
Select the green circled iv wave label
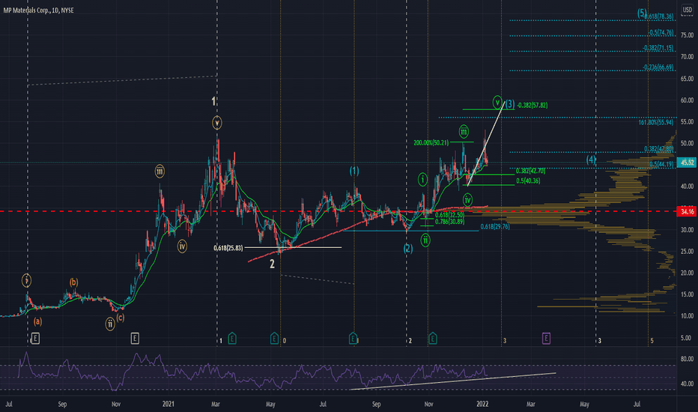(467, 199)
